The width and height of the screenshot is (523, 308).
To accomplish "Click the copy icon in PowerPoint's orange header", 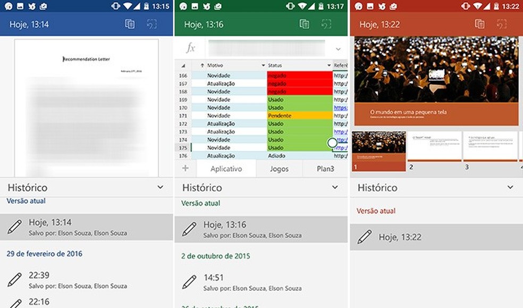I will coord(479,24).
